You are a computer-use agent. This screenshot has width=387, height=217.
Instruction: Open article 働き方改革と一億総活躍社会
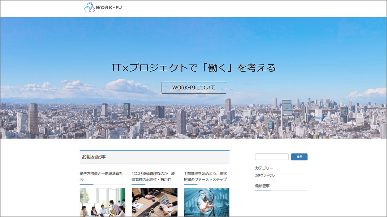click(x=101, y=177)
